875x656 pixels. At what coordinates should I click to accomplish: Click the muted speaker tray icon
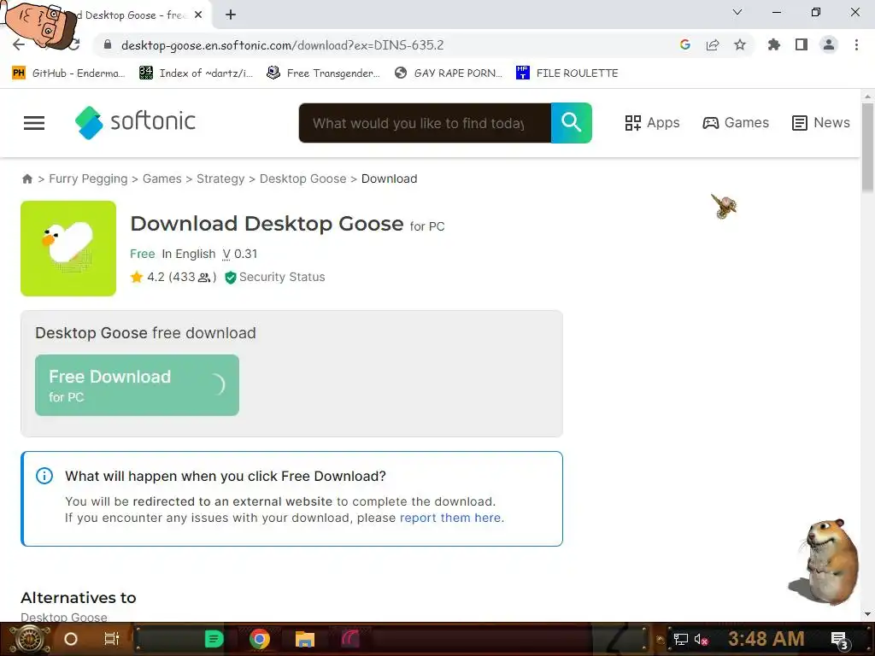[x=701, y=639]
